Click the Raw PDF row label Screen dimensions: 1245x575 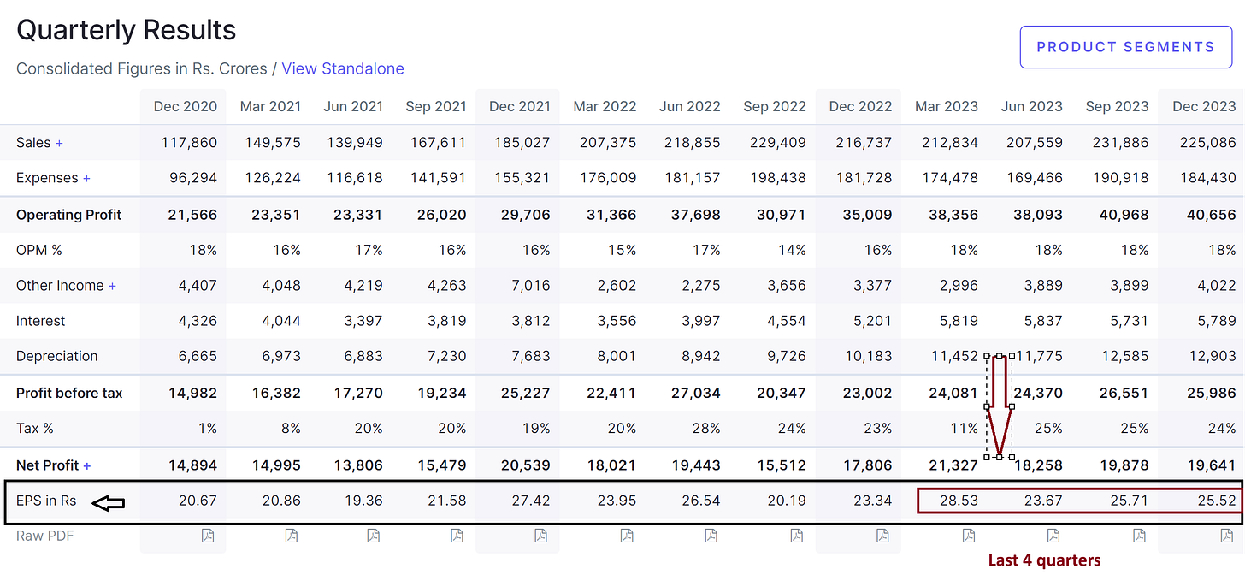click(x=44, y=536)
